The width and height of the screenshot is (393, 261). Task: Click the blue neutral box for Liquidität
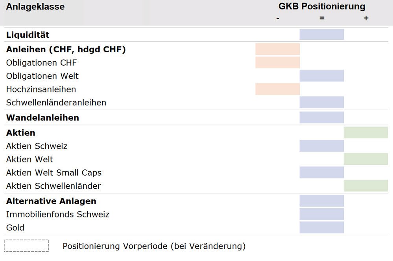pyautogui.click(x=321, y=35)
